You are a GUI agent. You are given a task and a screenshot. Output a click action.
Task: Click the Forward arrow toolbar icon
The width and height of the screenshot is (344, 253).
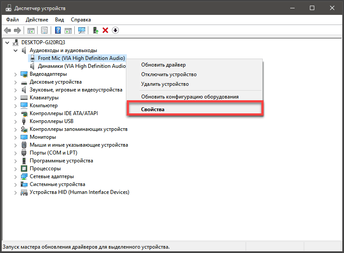[x=17, y=30]
